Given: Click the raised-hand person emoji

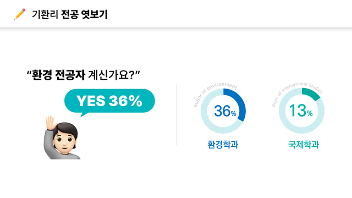Looking at the screenshot, I should pos(62,137).
